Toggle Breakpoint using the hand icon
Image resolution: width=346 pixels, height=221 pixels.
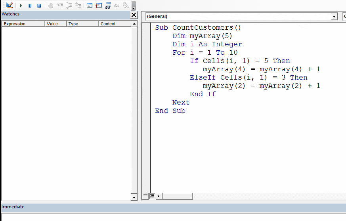pyautogui.click(x=50, y=6)
